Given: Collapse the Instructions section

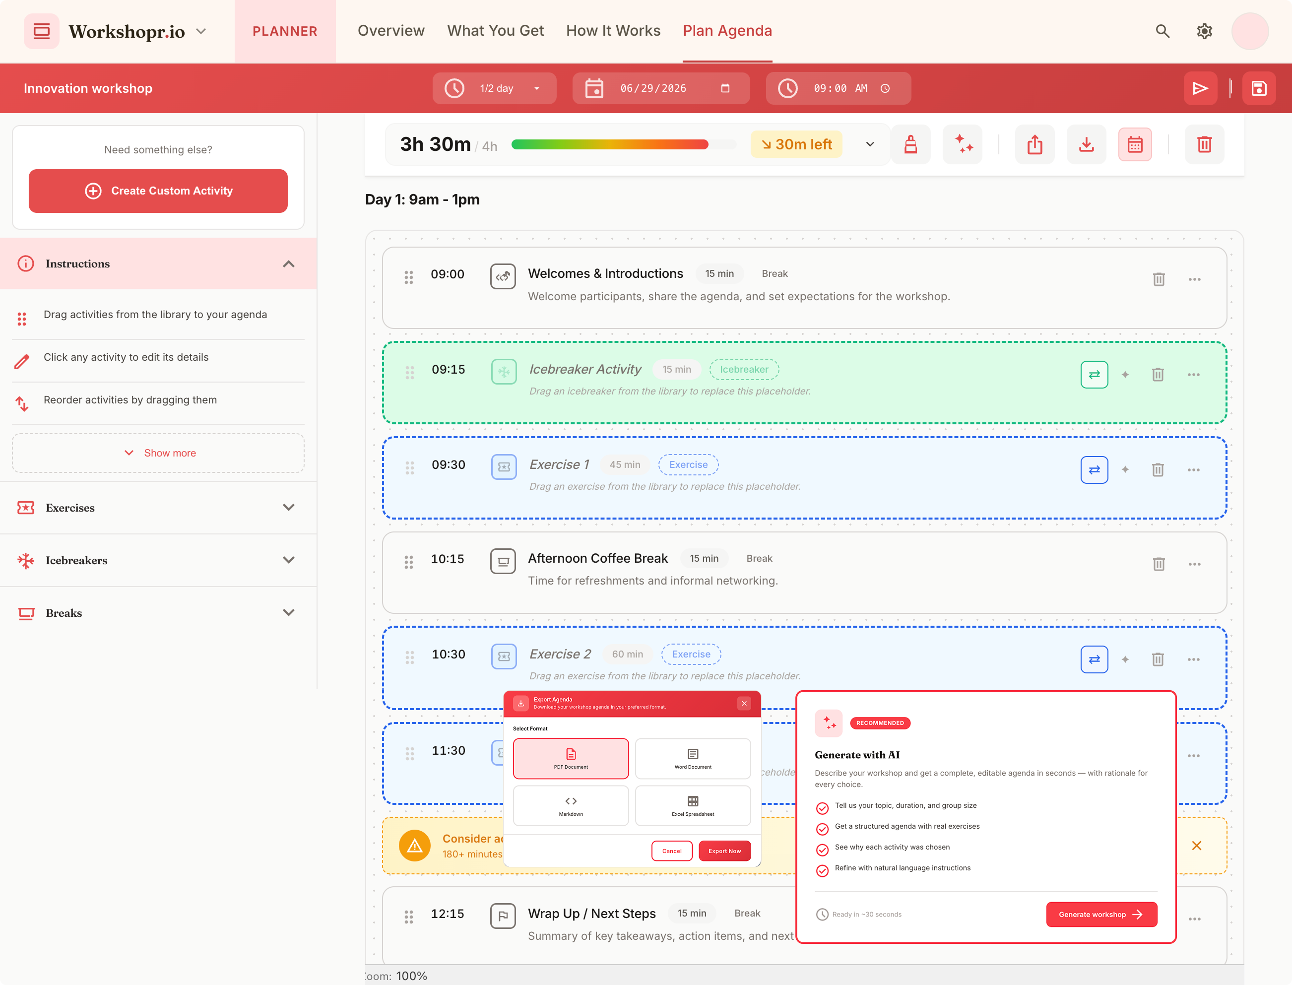Looking at the screenshot, I should point(288,264).
